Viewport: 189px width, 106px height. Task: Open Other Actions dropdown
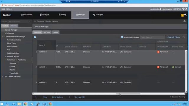[x=59, y=97]
